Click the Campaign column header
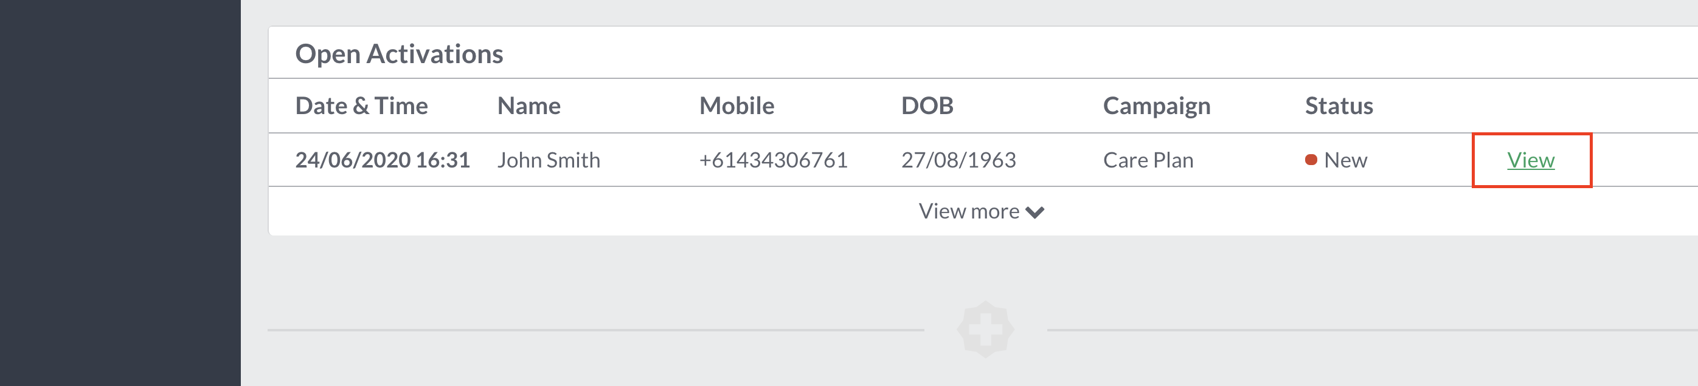 tap(1156, 106)
